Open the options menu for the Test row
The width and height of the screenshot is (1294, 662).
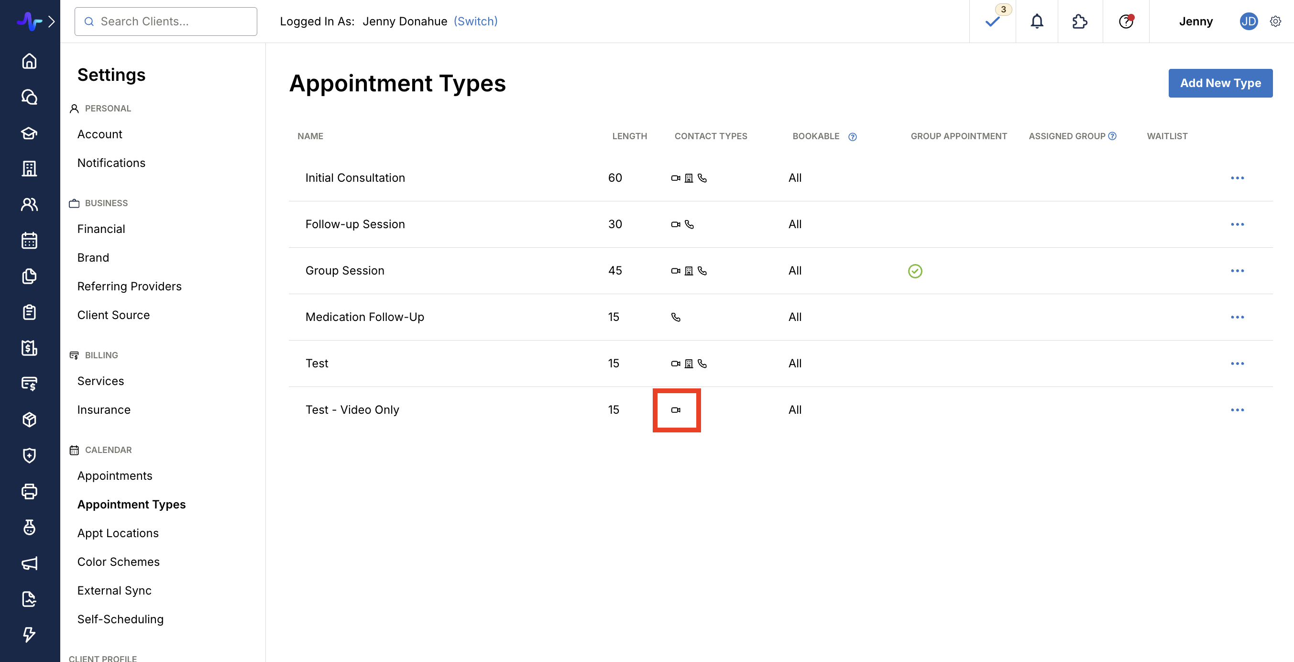click(x=1237, y=363)
